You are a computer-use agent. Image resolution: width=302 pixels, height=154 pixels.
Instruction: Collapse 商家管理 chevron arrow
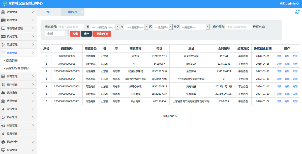[33, 53]
